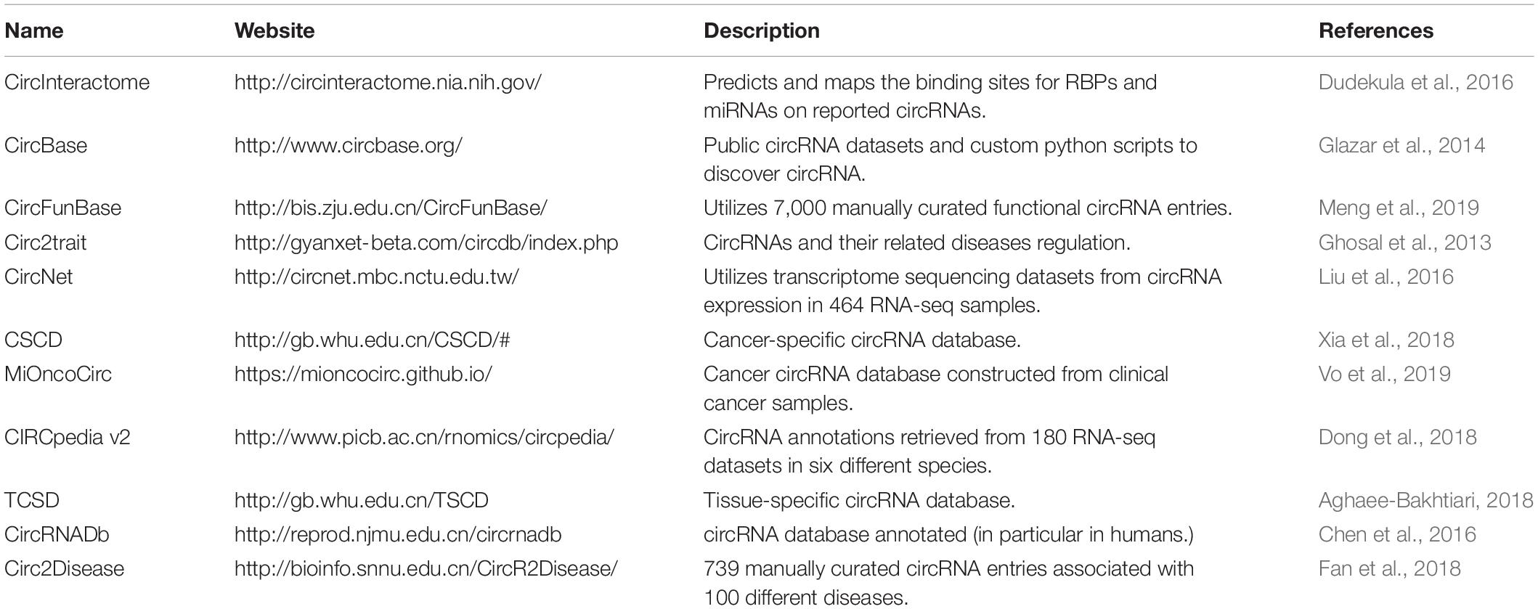Select the Xia et al., 2018 citation
The height and width of the screenshot is (609, 1538).
coord(1386,340)
